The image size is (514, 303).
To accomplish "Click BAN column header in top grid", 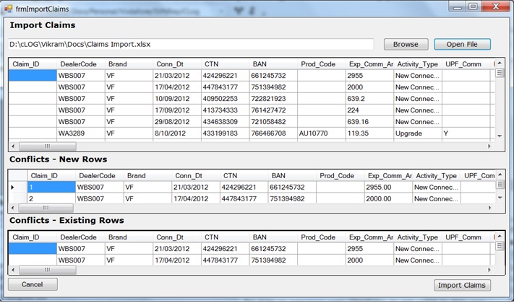I will [x=273, y=64].
